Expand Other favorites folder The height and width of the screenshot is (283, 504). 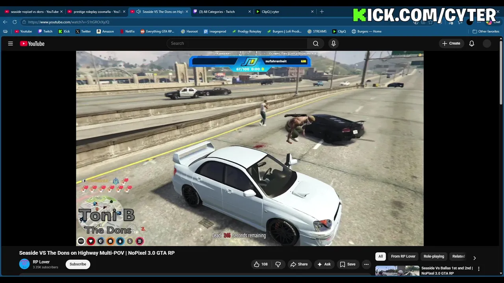click(486, 31)
